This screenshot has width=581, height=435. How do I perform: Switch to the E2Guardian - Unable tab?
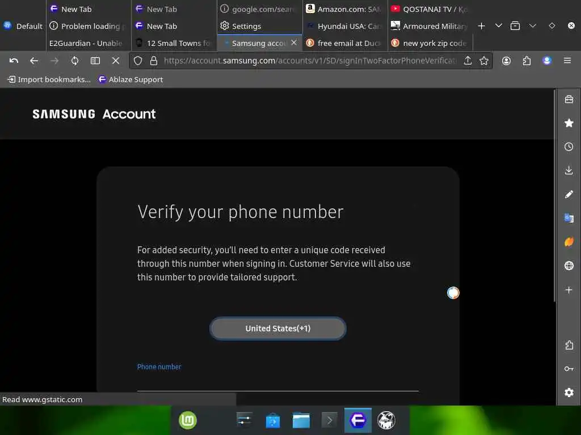pyautogui.click(x=89, y=43)
